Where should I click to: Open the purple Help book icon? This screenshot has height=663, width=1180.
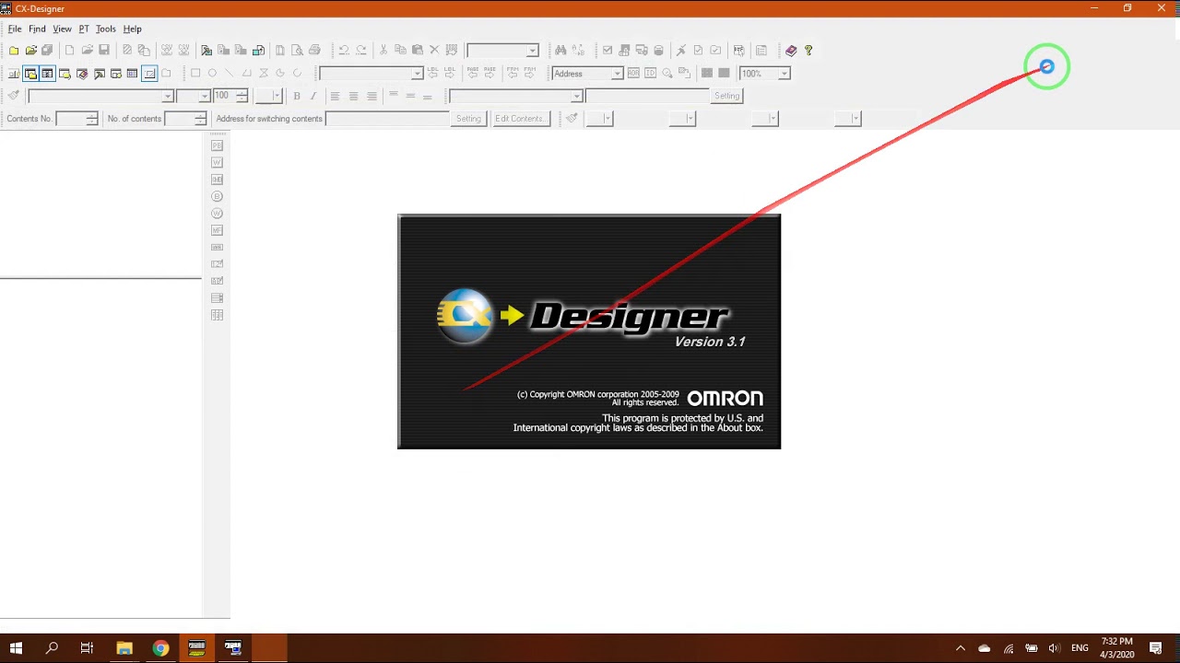[x=791, y=51]
